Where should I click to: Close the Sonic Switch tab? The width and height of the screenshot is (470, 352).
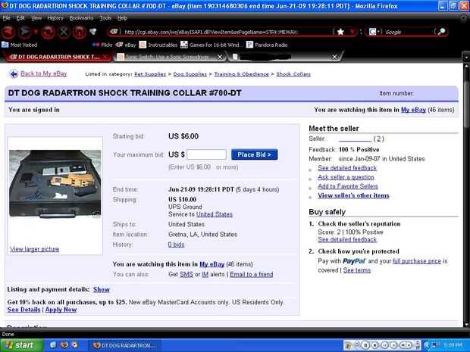click(x=220, y=57)
